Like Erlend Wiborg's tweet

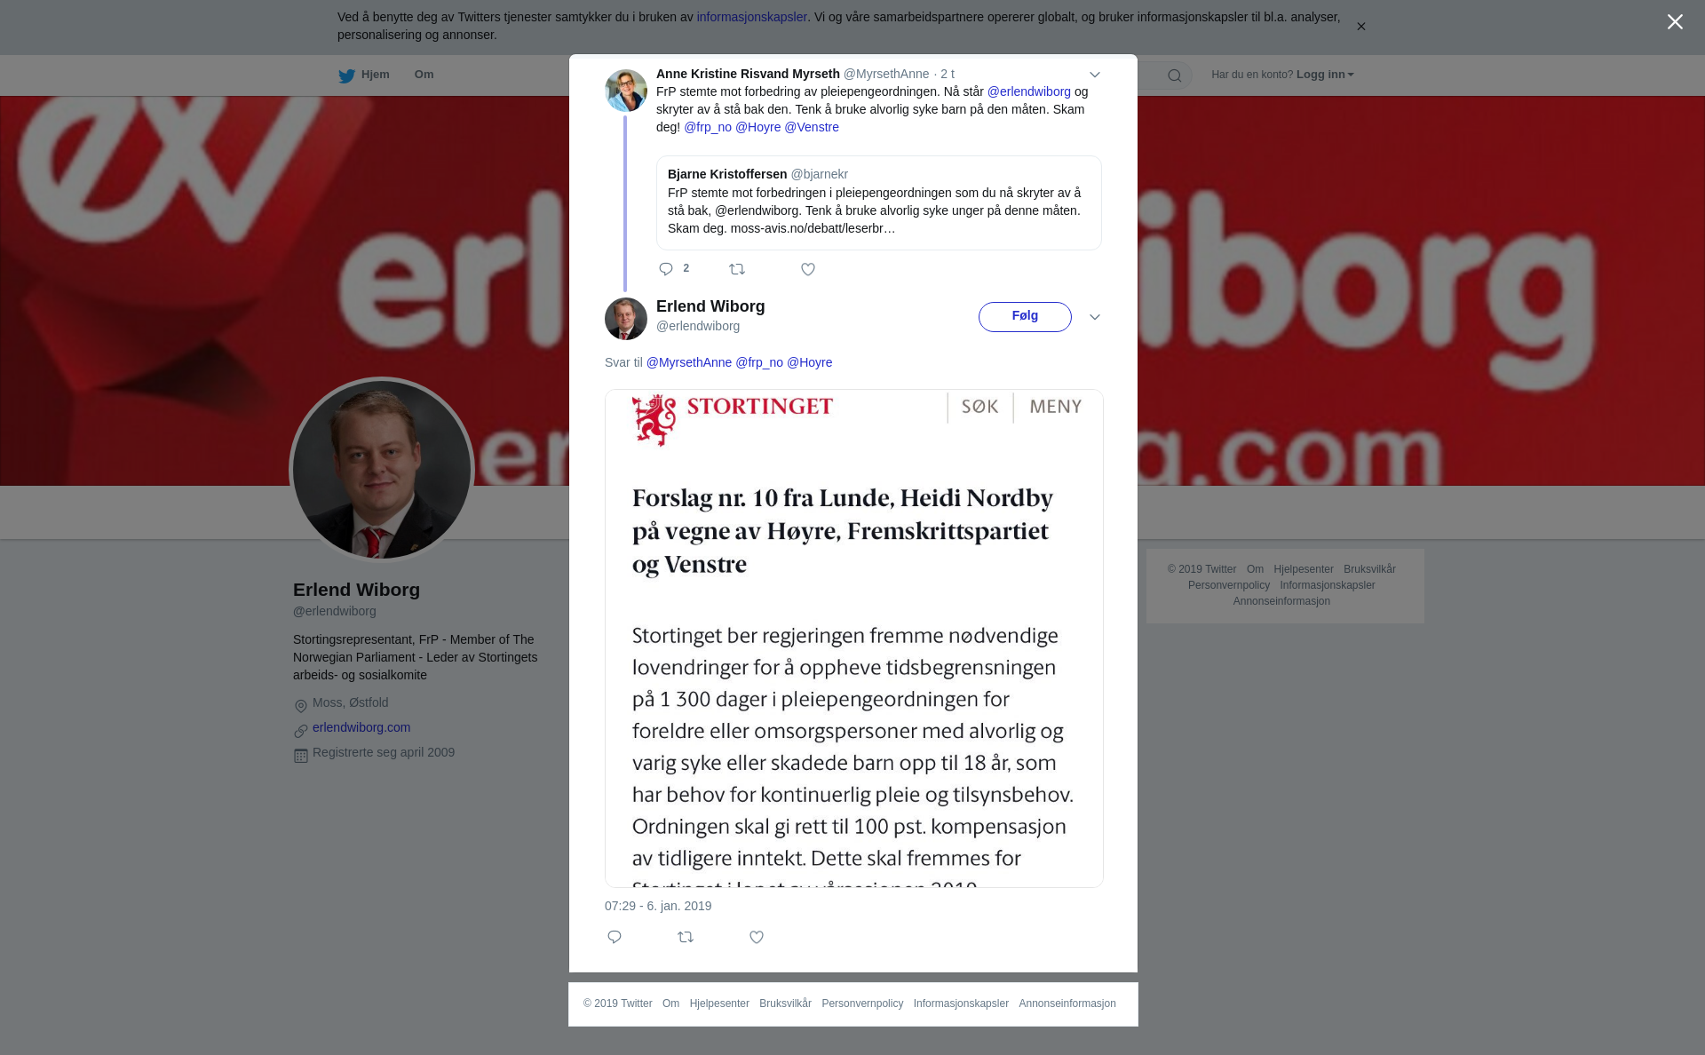point(757,937)
